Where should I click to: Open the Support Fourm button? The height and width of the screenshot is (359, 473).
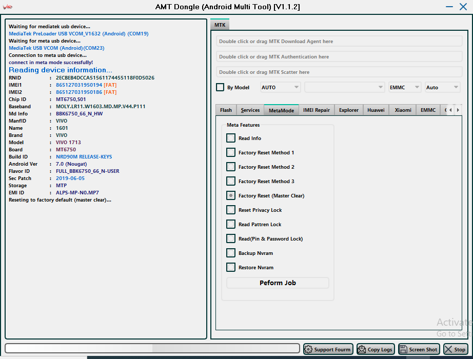click(328, 349)
